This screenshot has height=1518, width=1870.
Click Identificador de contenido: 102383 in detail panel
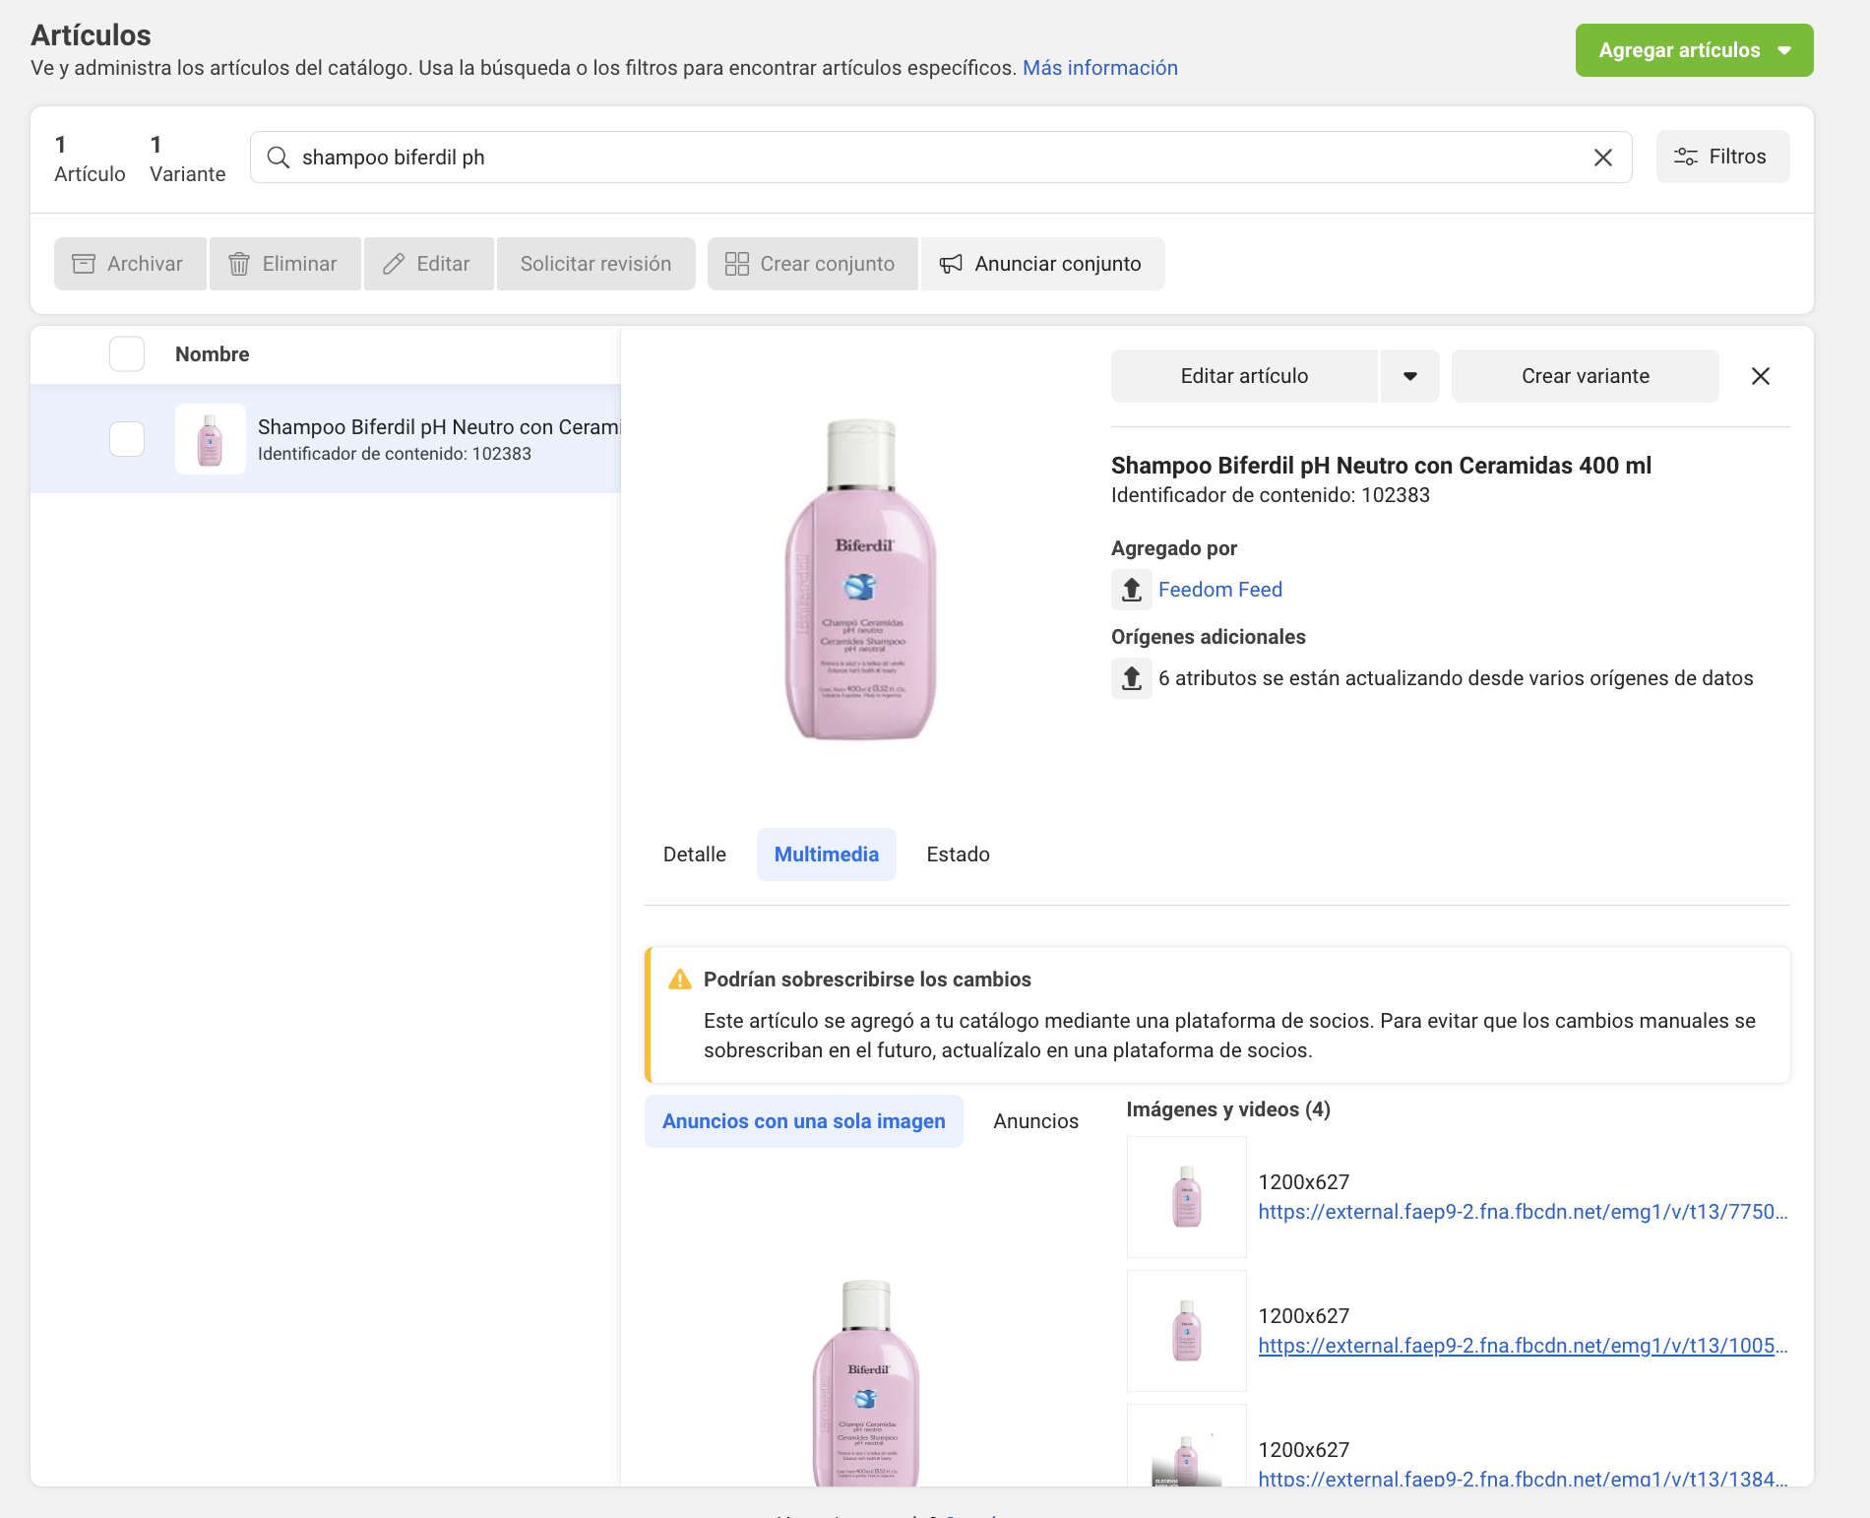point(1270,495)
